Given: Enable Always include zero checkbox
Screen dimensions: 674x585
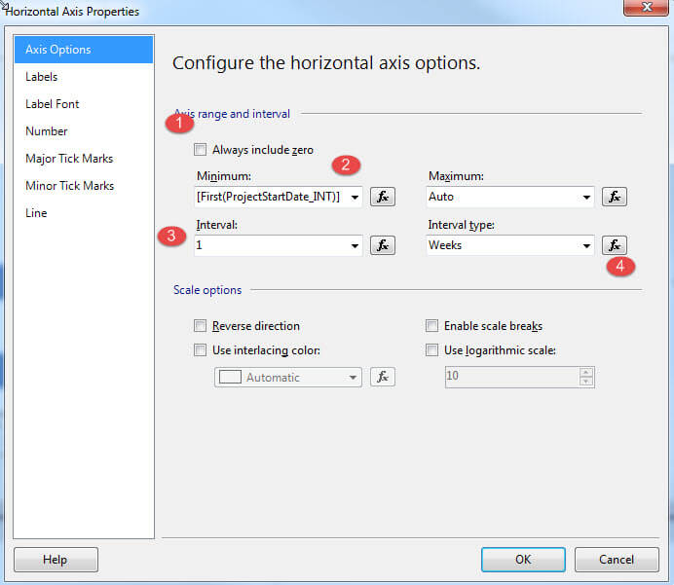Looking at the screenshot, I should 201,151.
